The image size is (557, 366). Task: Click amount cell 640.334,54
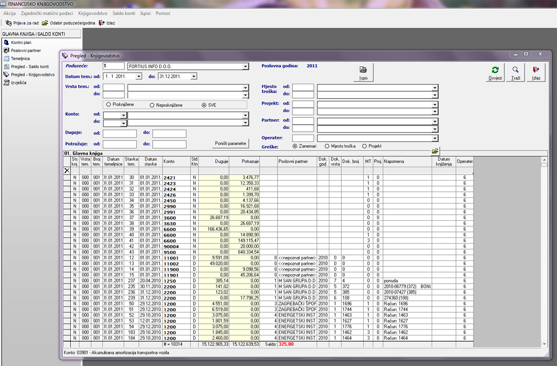[x=244, y=252]
